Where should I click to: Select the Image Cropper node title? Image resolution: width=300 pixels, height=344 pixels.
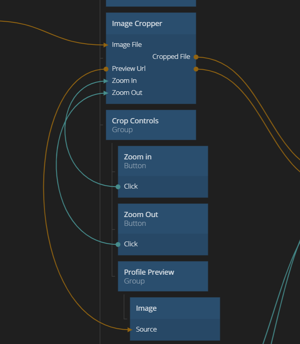point(137,24)
